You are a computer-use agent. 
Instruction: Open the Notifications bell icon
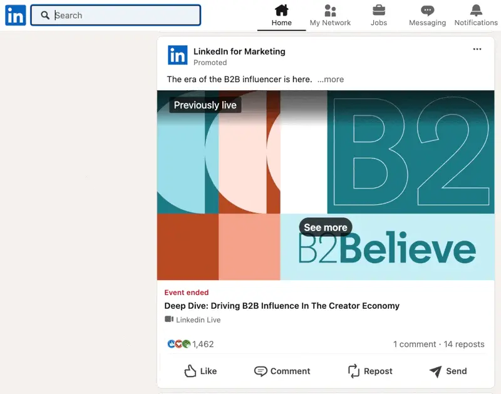coord(476,10)
